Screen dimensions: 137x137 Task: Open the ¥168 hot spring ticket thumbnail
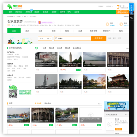point(67,115)
